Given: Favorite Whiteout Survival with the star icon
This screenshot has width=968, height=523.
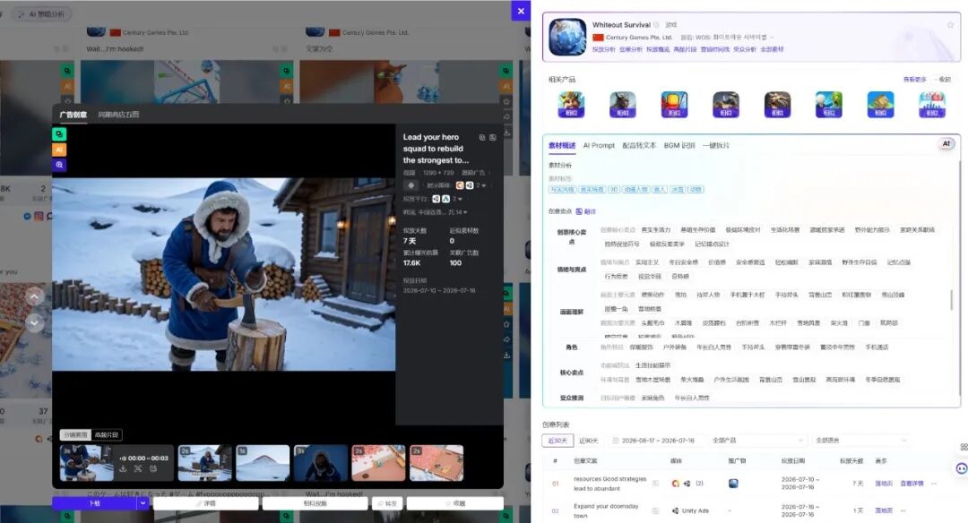Looking at the screenshot, I should [x=951, y=25].
